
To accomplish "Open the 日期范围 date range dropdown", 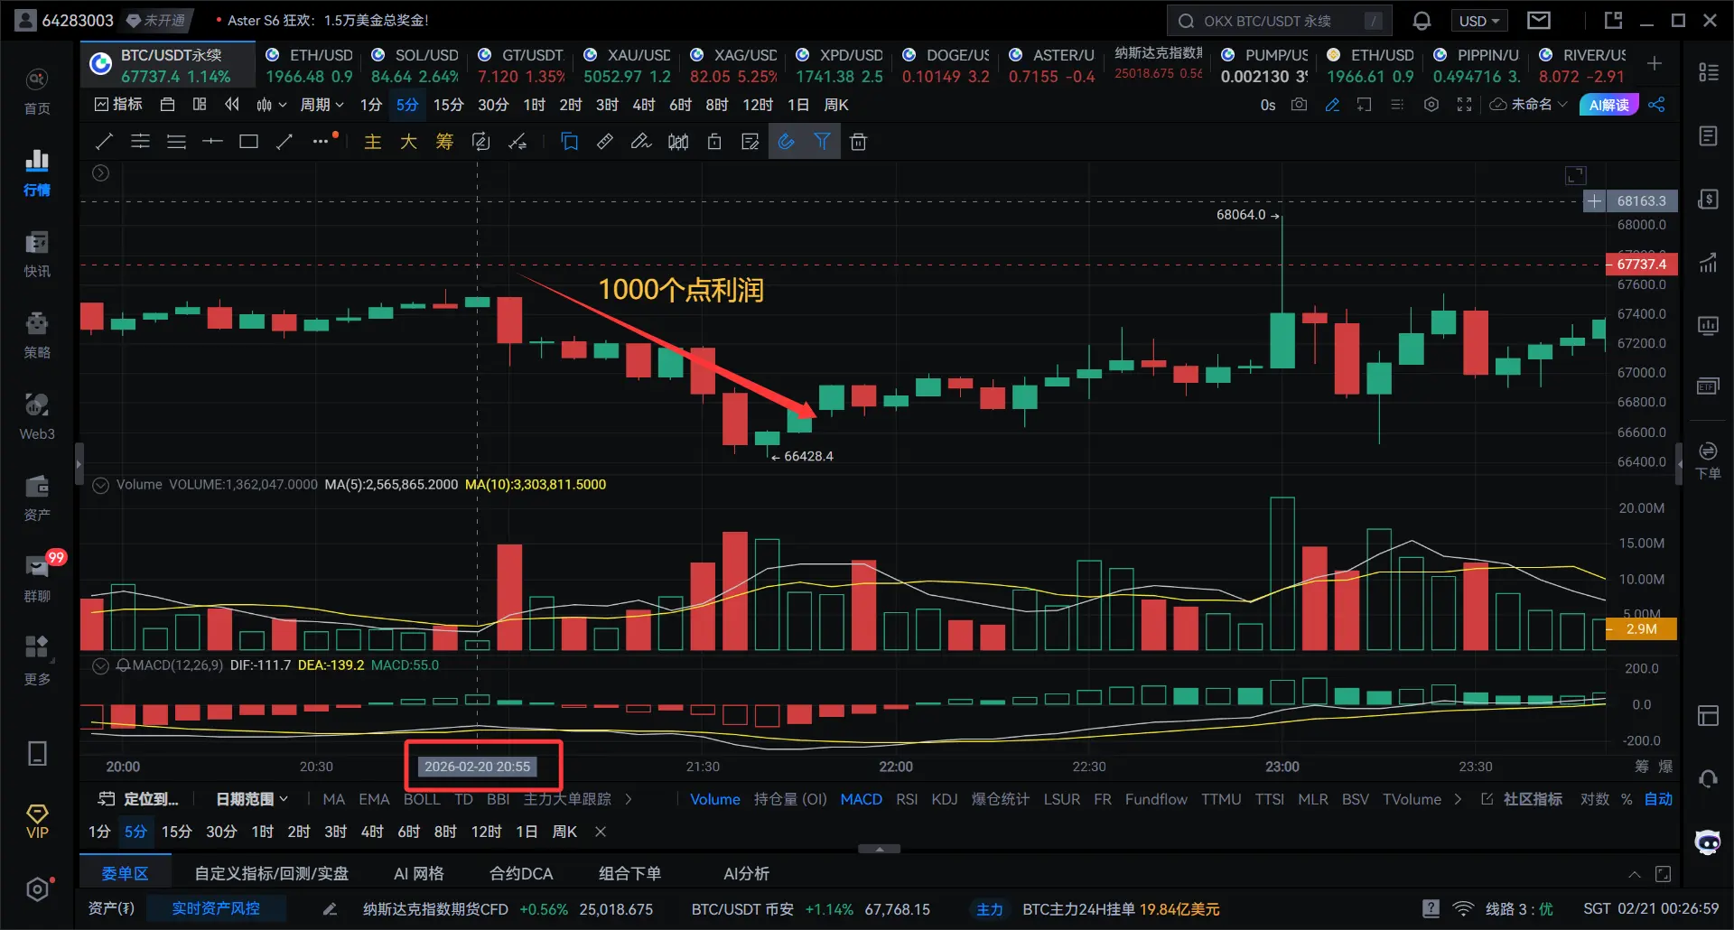I will pos(252,799).
